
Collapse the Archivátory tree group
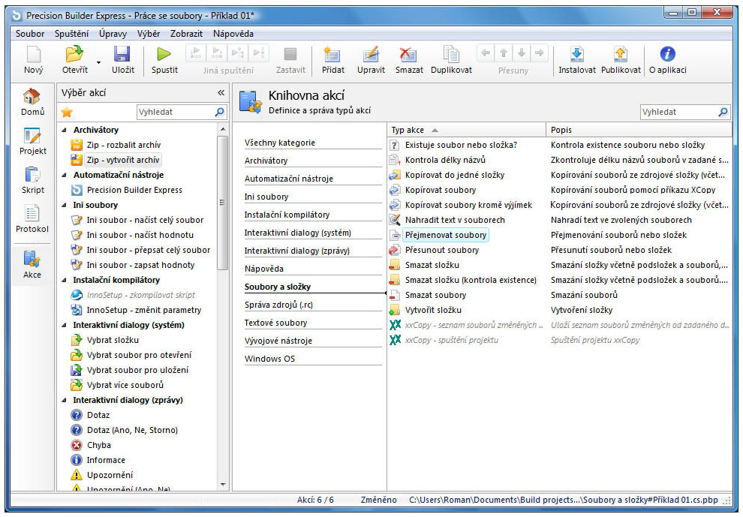[65, 130]
